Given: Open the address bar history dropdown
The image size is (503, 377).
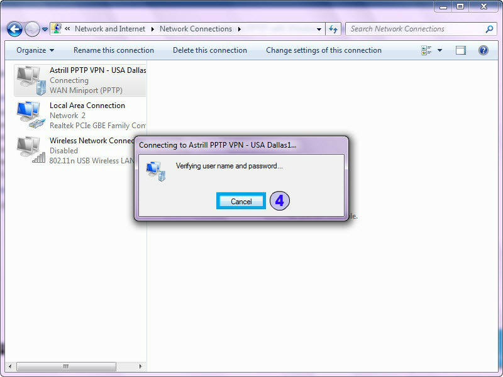Looking at the screenshot, I should point(319,29).
